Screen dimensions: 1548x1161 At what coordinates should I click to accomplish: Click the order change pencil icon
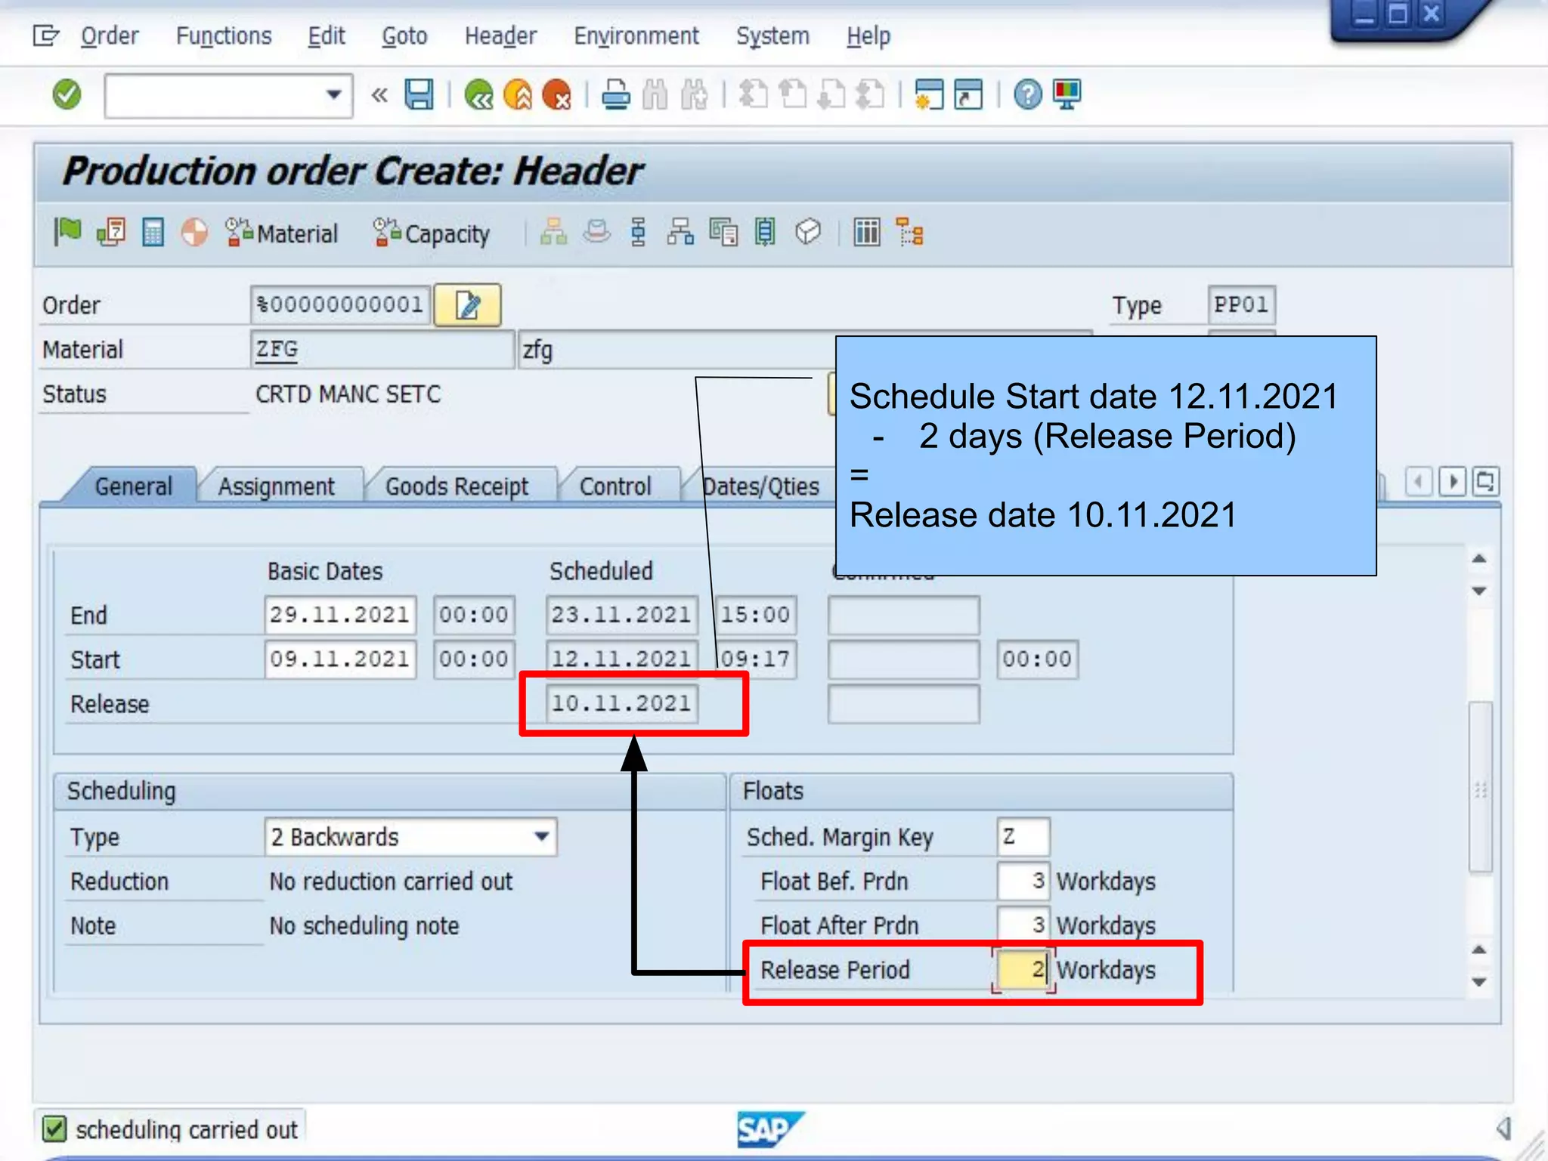pyautogui.click(x=468, y=305)
